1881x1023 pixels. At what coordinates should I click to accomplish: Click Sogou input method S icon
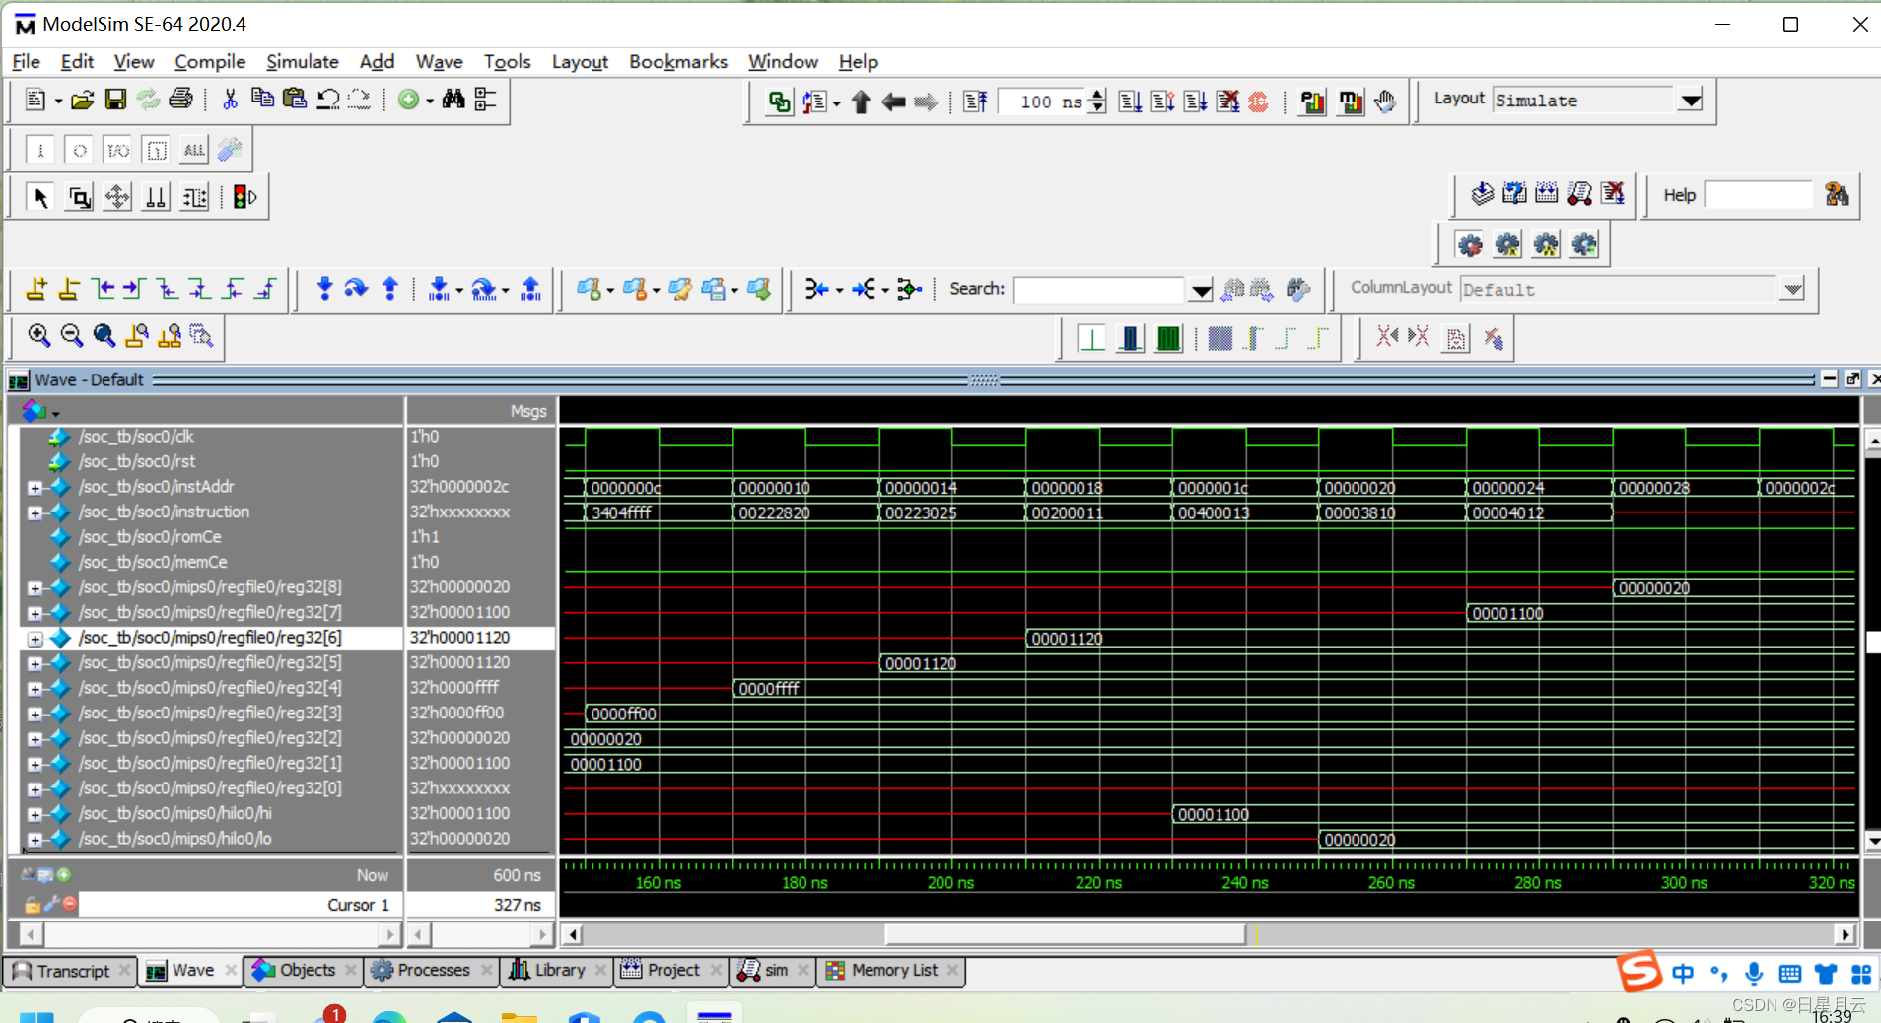pos(1638,972)
